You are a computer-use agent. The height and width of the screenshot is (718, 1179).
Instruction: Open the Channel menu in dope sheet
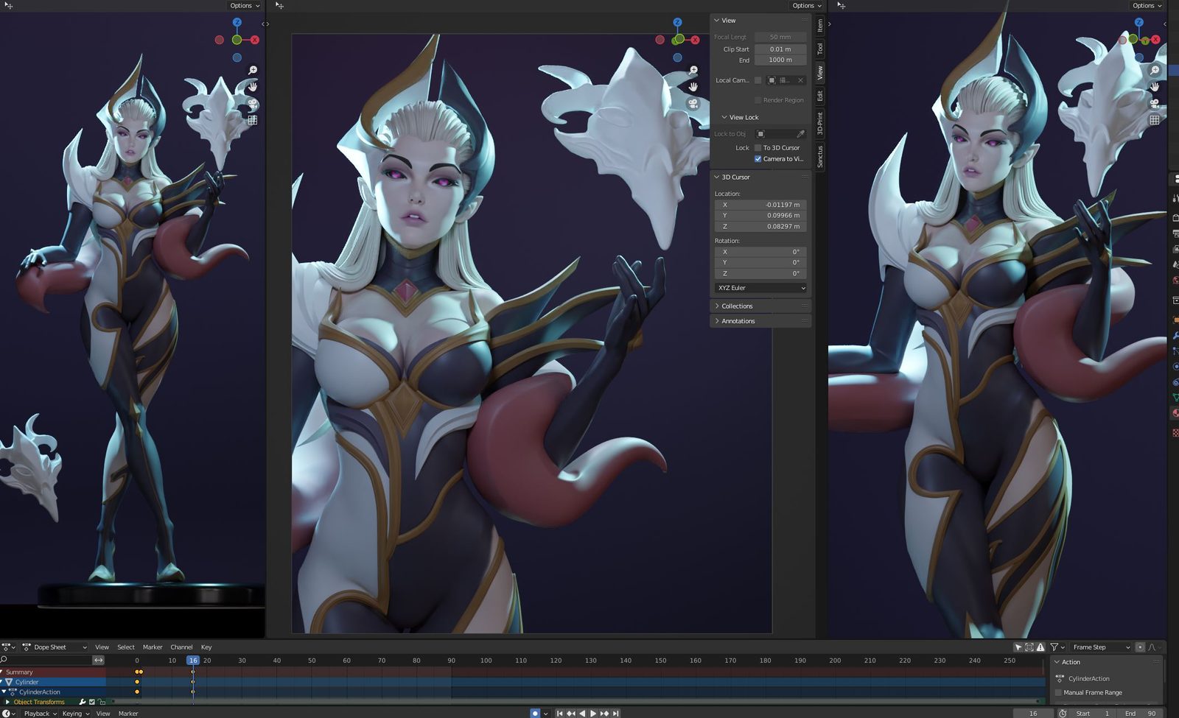click(181, 647)
